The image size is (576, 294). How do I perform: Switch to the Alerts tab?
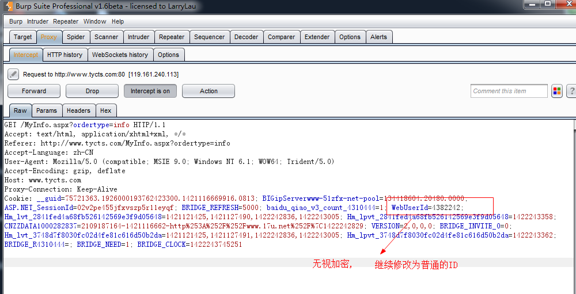pos(379,37)
